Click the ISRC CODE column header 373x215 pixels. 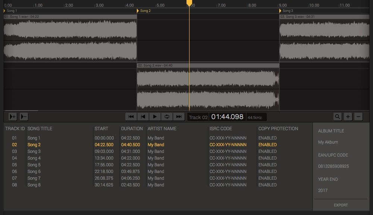tap(221, 129)
